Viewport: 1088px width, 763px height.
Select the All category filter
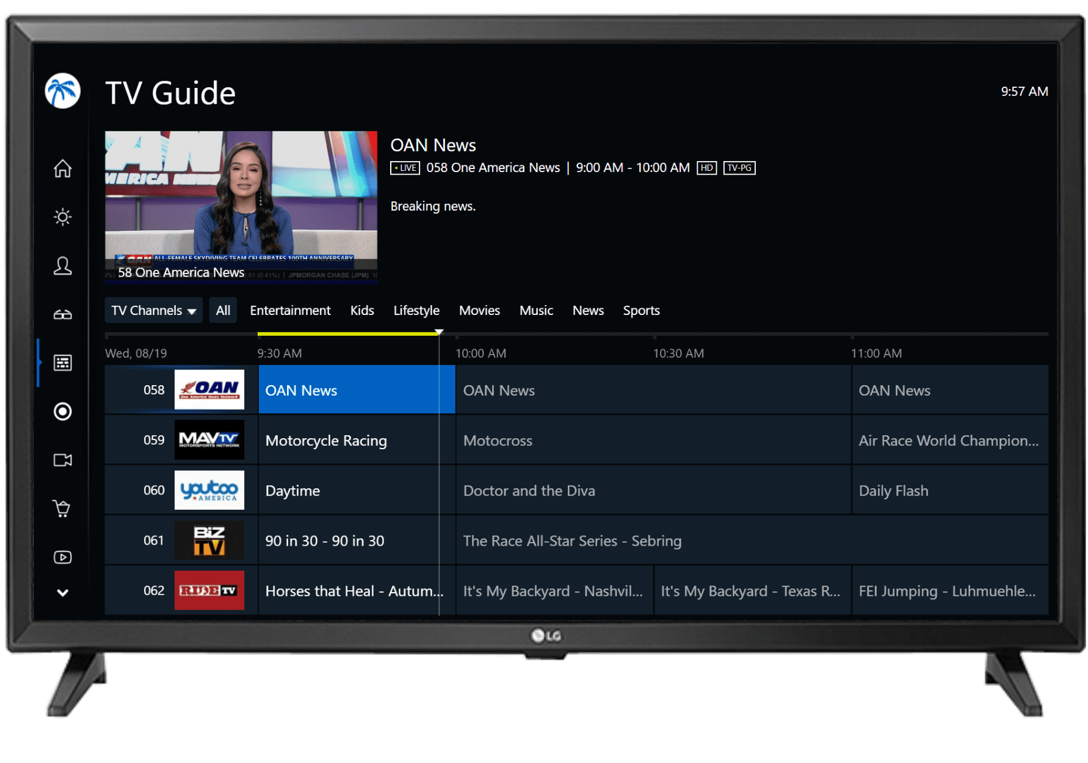(x=223, y=311)
